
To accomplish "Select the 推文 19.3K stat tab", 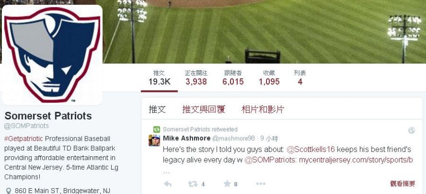I will pos(159,78).
